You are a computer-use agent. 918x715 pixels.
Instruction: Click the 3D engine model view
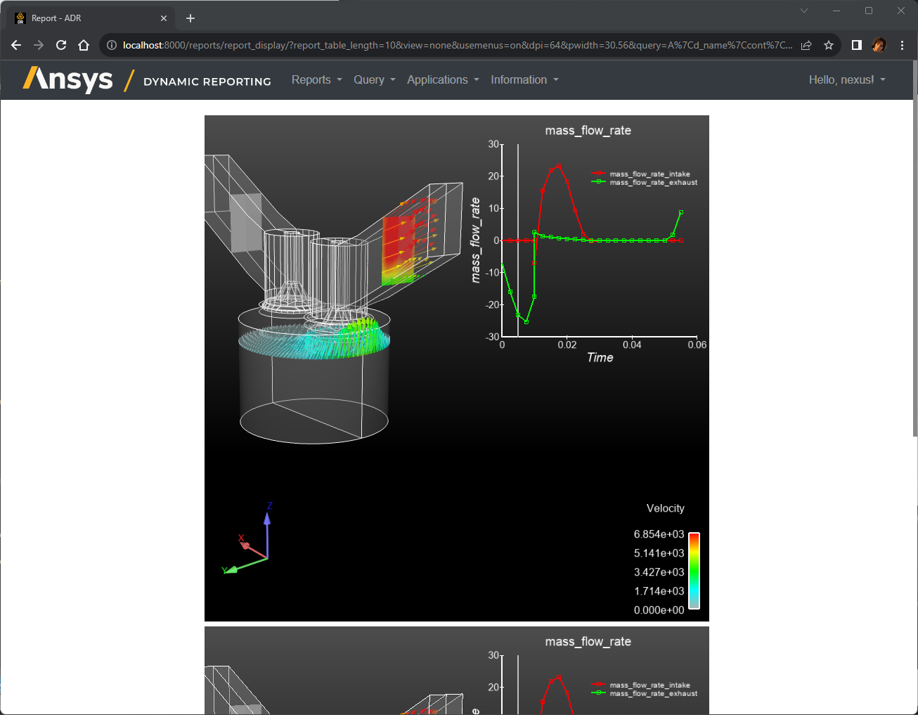(334, 299)
